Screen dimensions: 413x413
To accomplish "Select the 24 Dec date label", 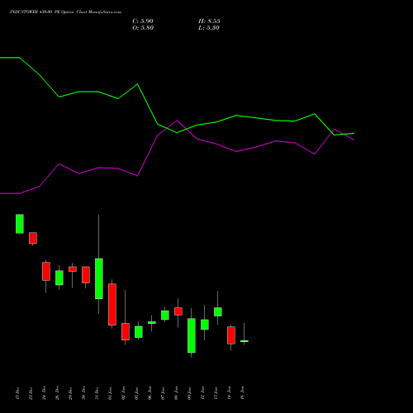I will click(44, 393).
